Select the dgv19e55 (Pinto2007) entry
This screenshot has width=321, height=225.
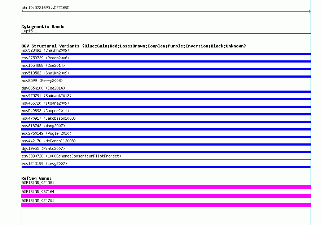point(43,148)
